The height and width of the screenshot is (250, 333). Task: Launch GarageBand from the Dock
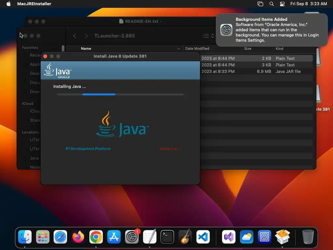[185, 237]
